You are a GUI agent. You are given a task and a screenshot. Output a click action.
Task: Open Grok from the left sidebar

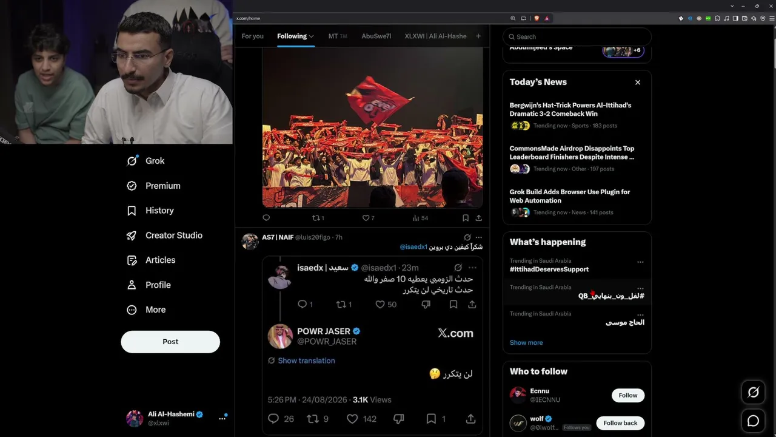click(x=145, y=161)
